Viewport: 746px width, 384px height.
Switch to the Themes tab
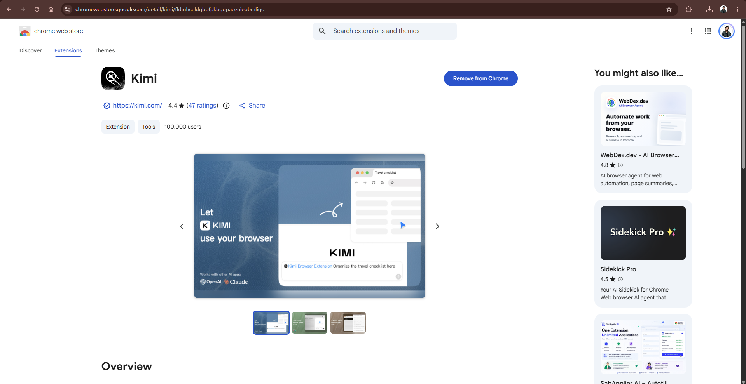pos(105,50)
